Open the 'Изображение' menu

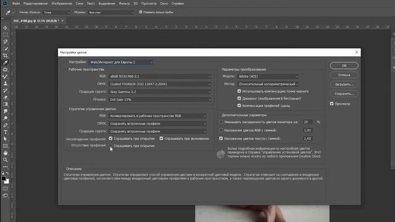[x=62, y=4]
